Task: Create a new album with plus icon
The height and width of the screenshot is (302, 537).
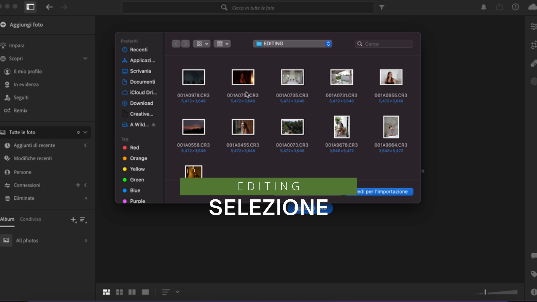Action: (73, 220)
